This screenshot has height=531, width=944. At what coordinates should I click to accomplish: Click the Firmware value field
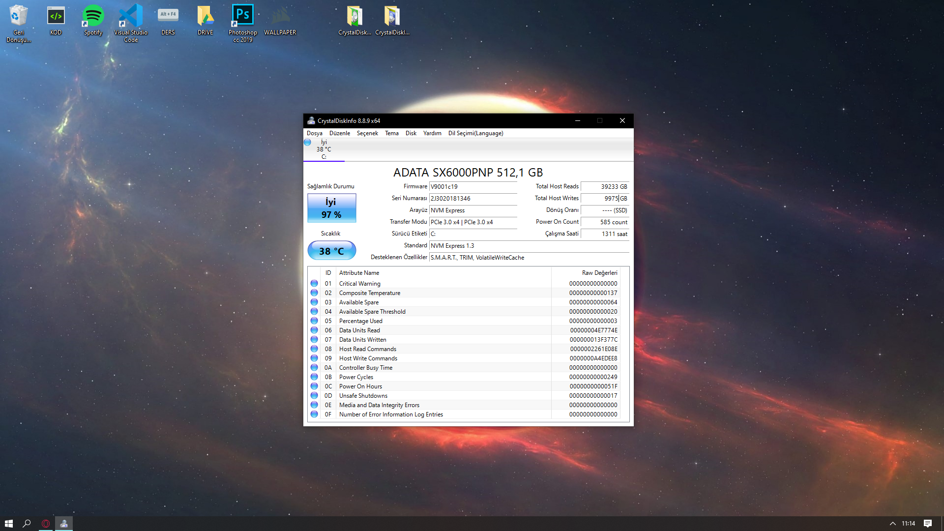tap(472, 187)
